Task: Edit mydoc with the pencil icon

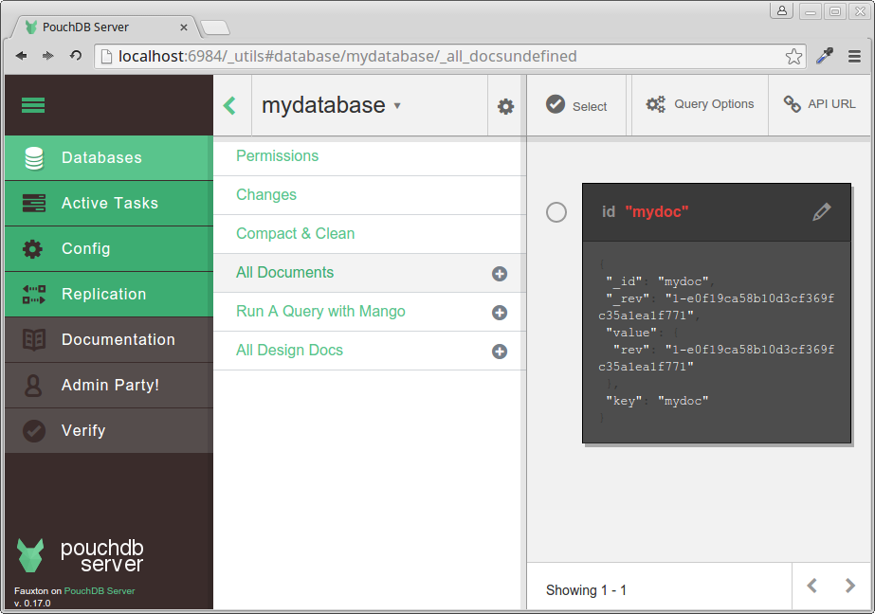Action: coord(821,212)
